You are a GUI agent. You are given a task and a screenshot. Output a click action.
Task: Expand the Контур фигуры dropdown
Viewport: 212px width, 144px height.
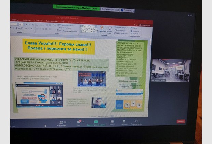point(121,31)
